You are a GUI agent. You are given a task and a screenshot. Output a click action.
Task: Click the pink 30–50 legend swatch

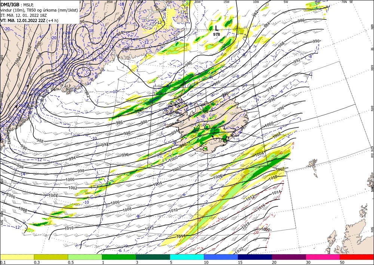[323, 257]
